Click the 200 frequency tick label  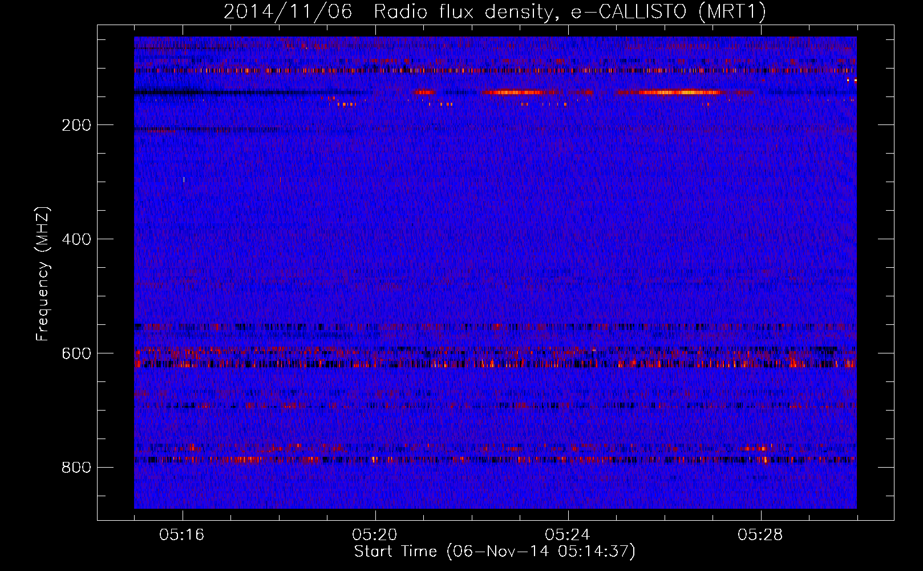pyautogui.click(x=76, y=125)
